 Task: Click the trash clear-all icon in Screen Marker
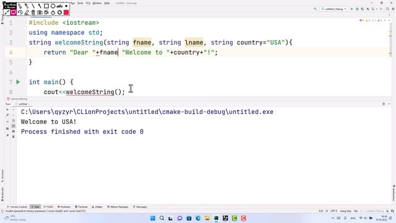pos(33,12)
